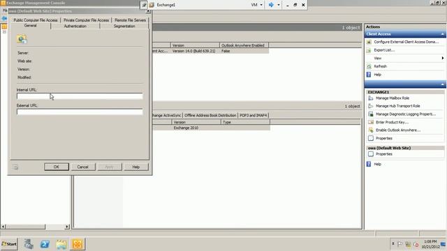Click the Manage Mailbox Role icon
Image resolution: width=447 pixels, height=251 pixels.
371,98
